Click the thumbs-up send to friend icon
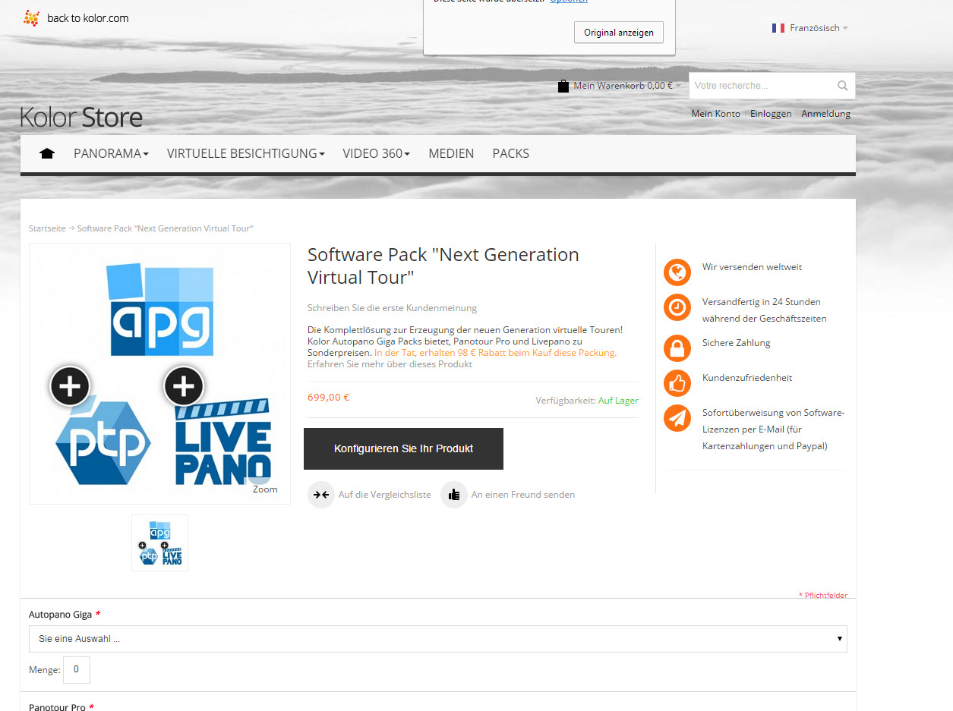The height and width of the screenshot is (711, 953). click(x=454, y=495)
